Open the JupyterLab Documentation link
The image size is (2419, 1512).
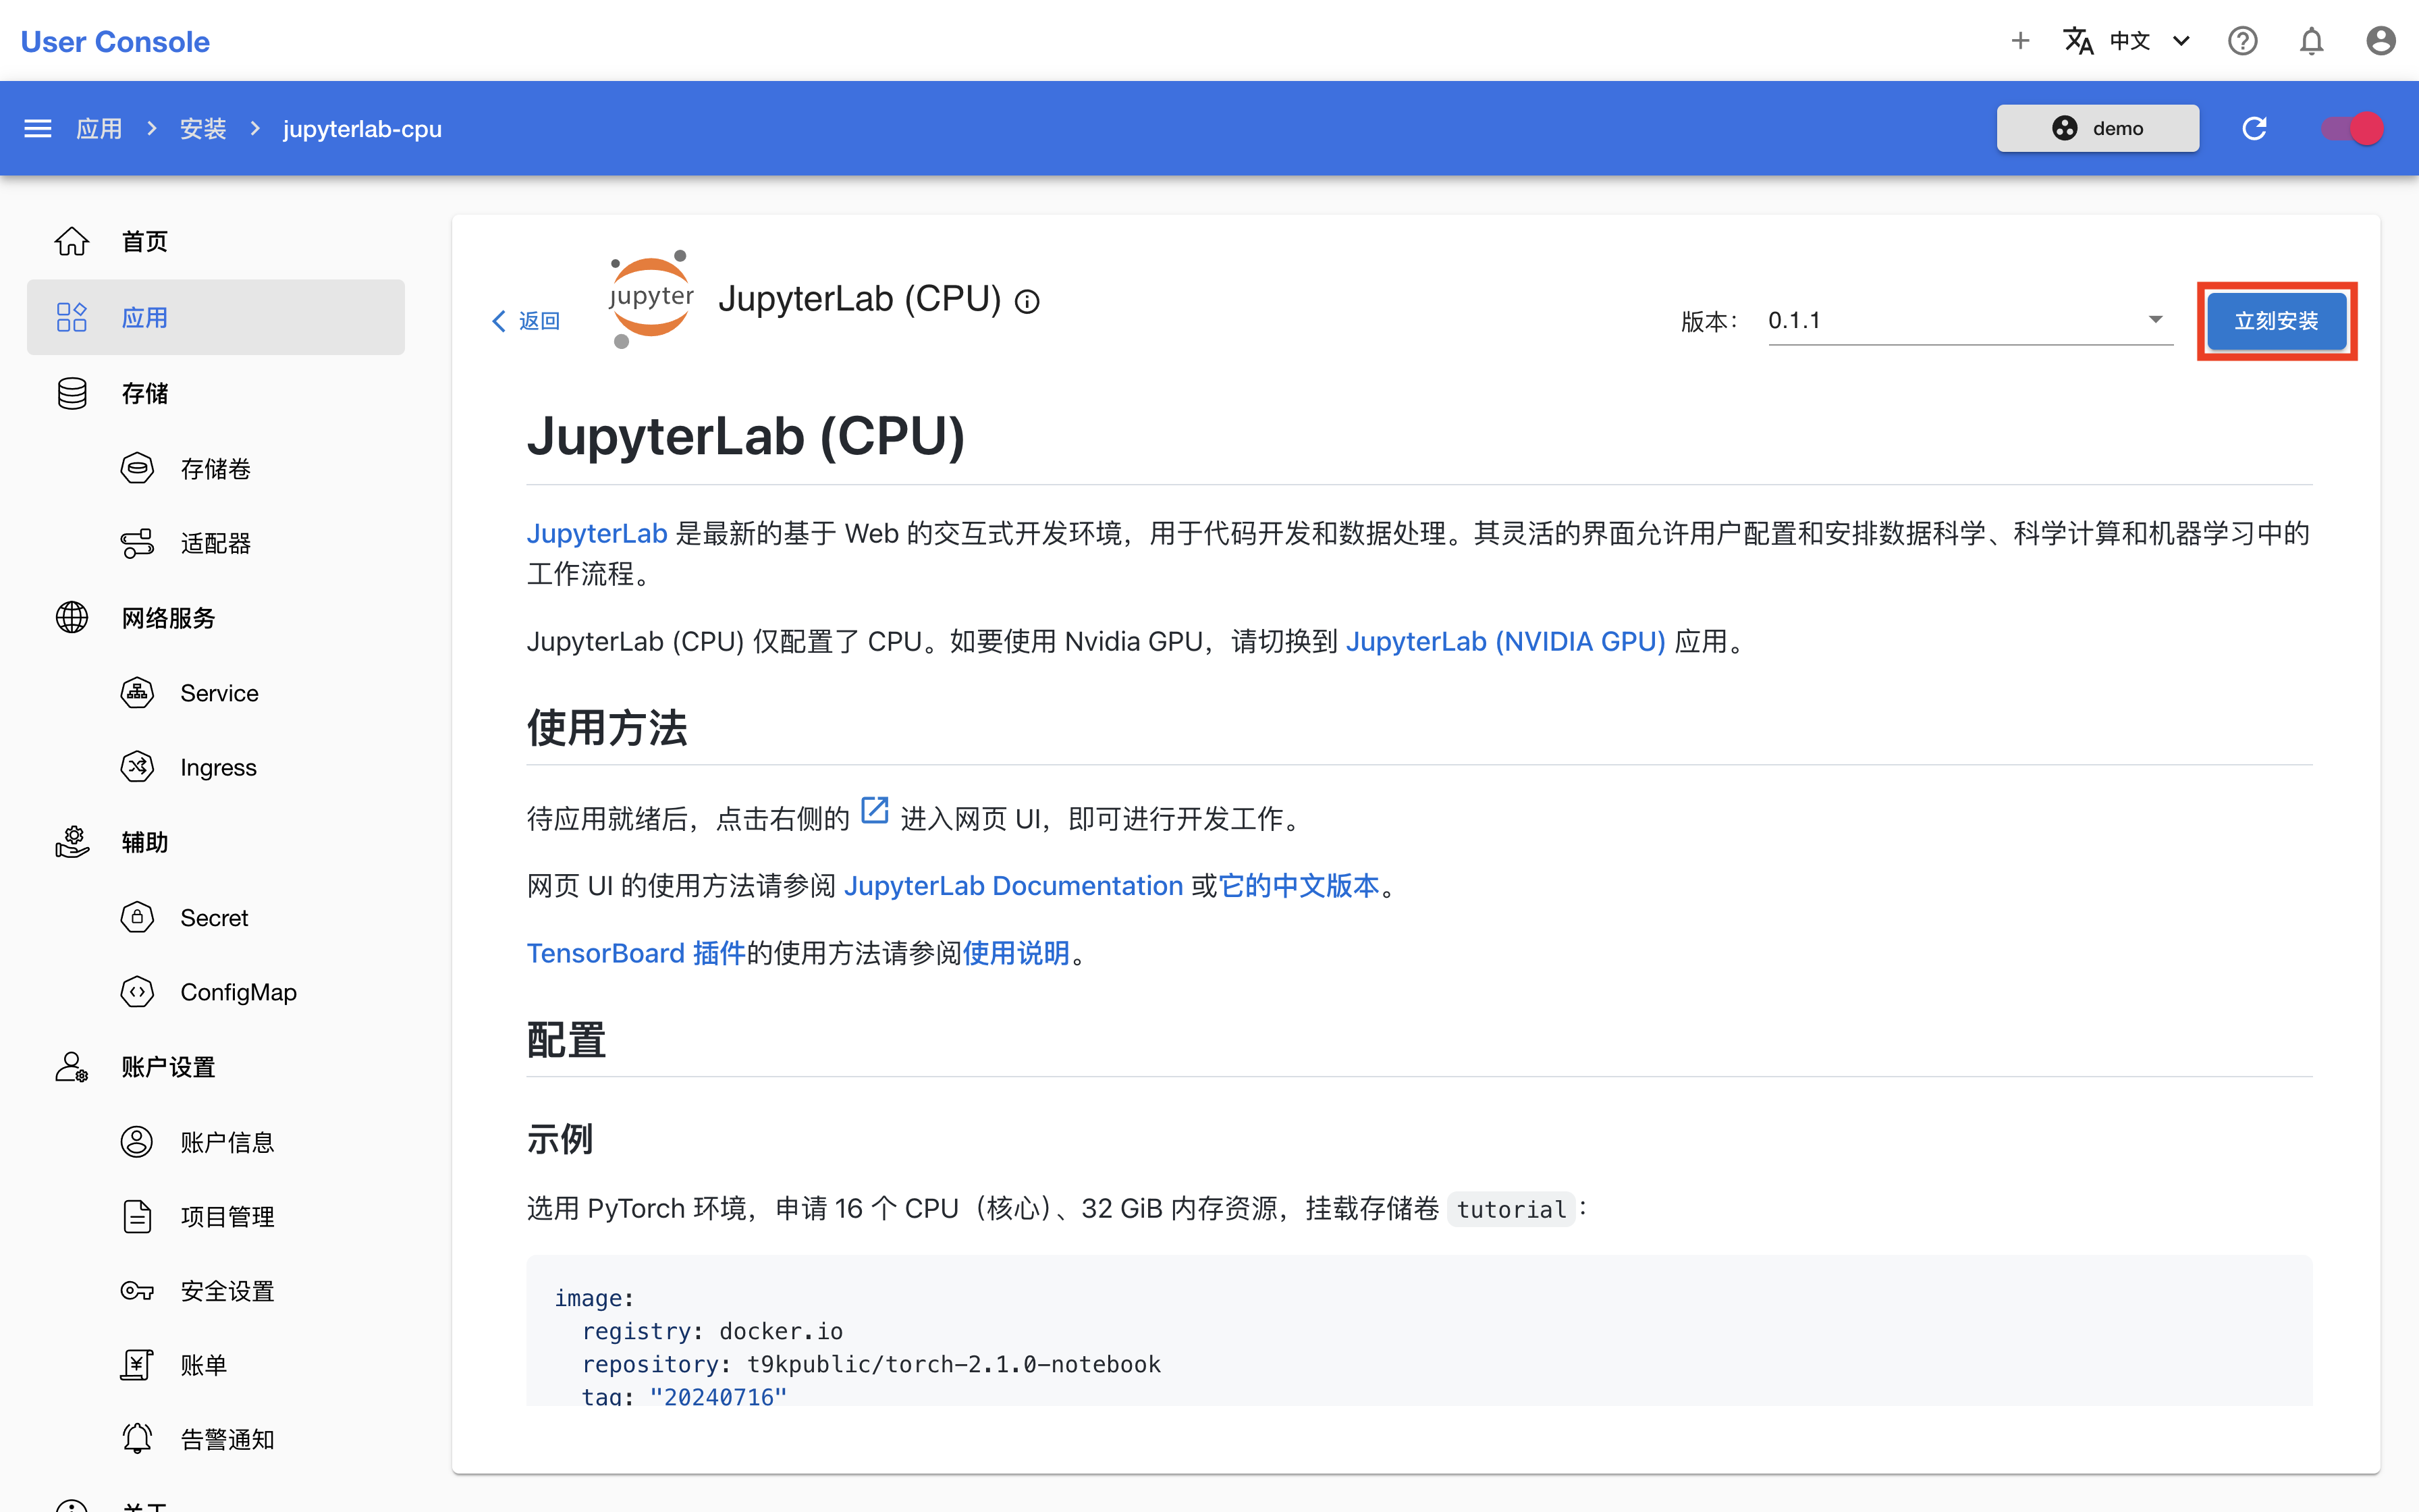click(1014, 885)
